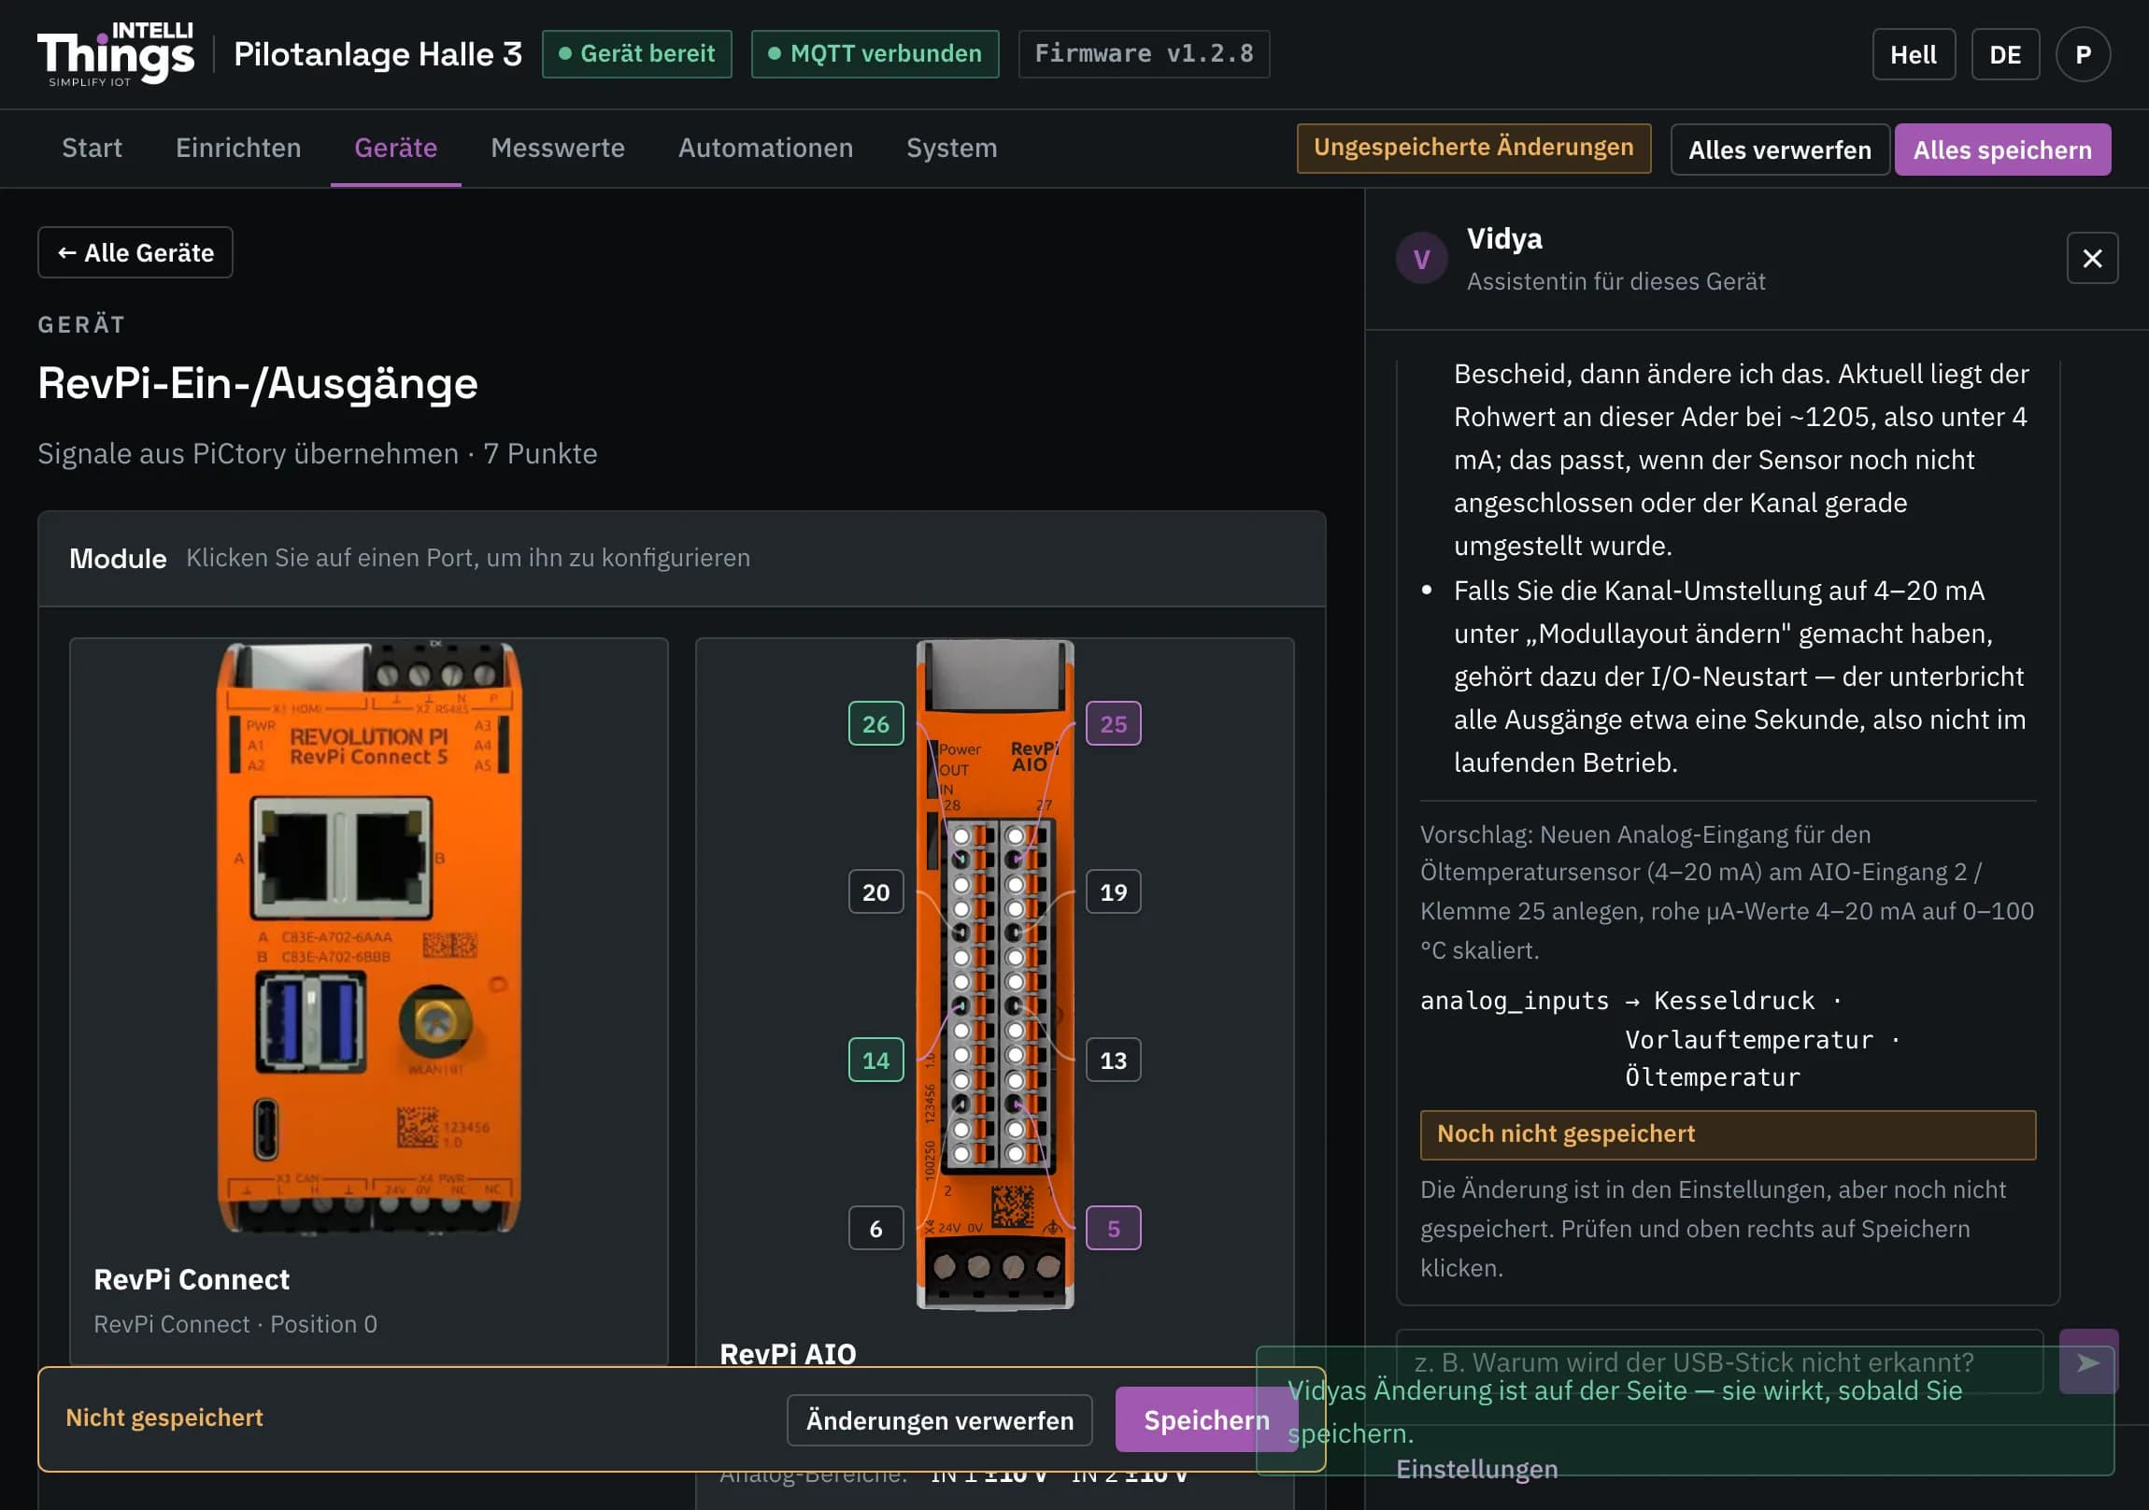Click the RevPi AIO module image
The height and width of the screenshot is (1510, 2149).
(x=995, y=975)
